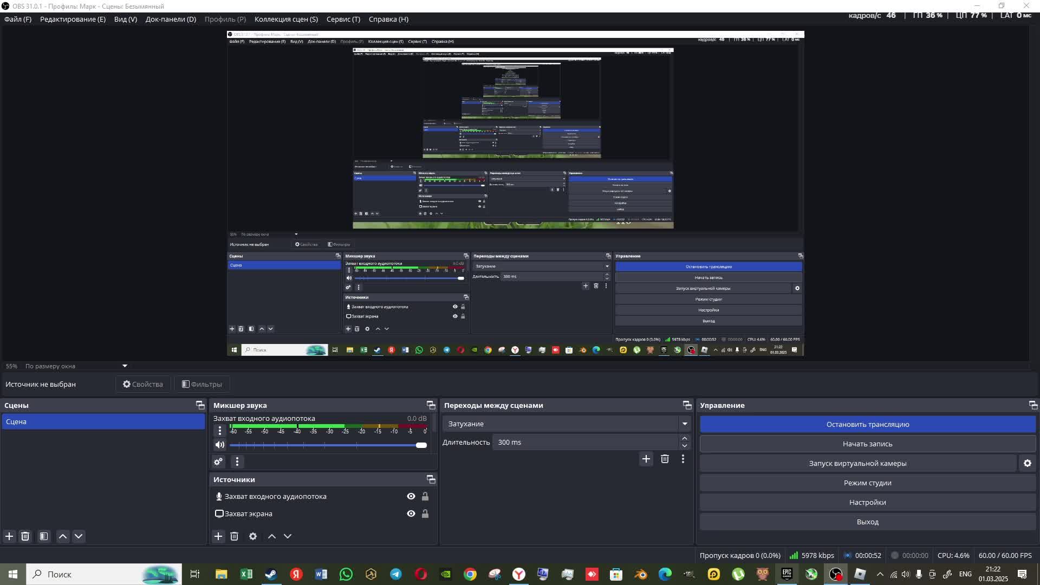Move selected source down with arrow icon
Viewport: 1040px width, 585px height.
click(x=288, y=536)
